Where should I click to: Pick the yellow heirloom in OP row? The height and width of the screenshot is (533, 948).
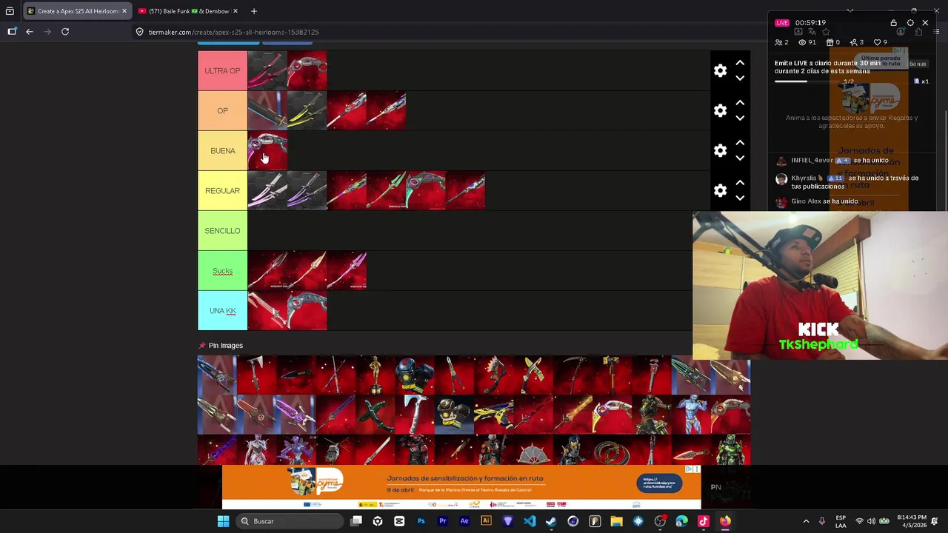(307, 110)
